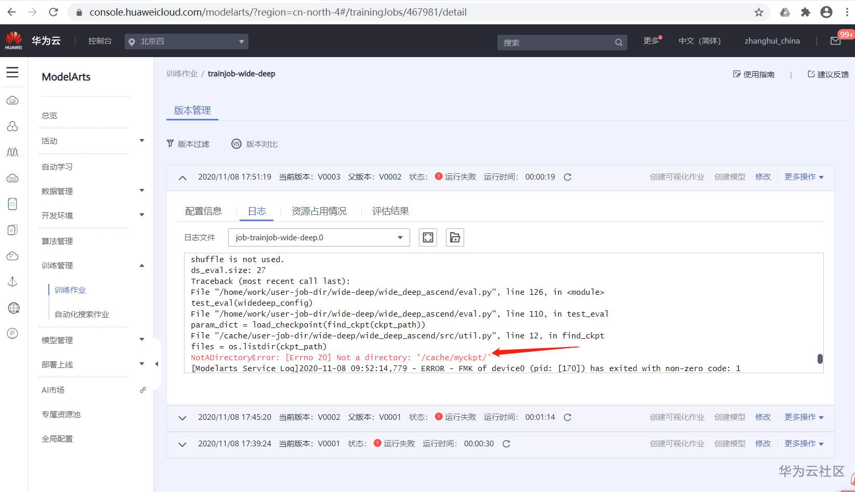Open 更多操作 dropdown for version V0002
The image size is (855, 492).
(804, 417)
